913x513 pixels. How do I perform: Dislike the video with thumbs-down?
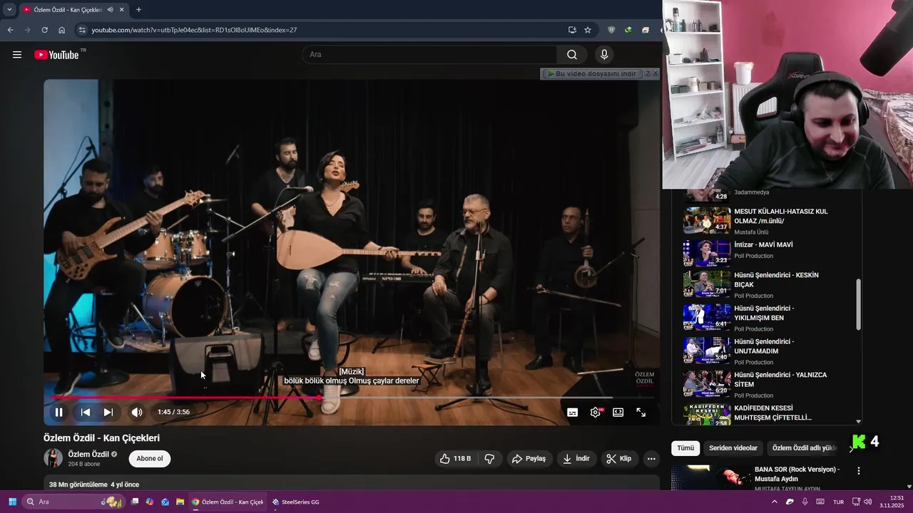tap(489, 459)
